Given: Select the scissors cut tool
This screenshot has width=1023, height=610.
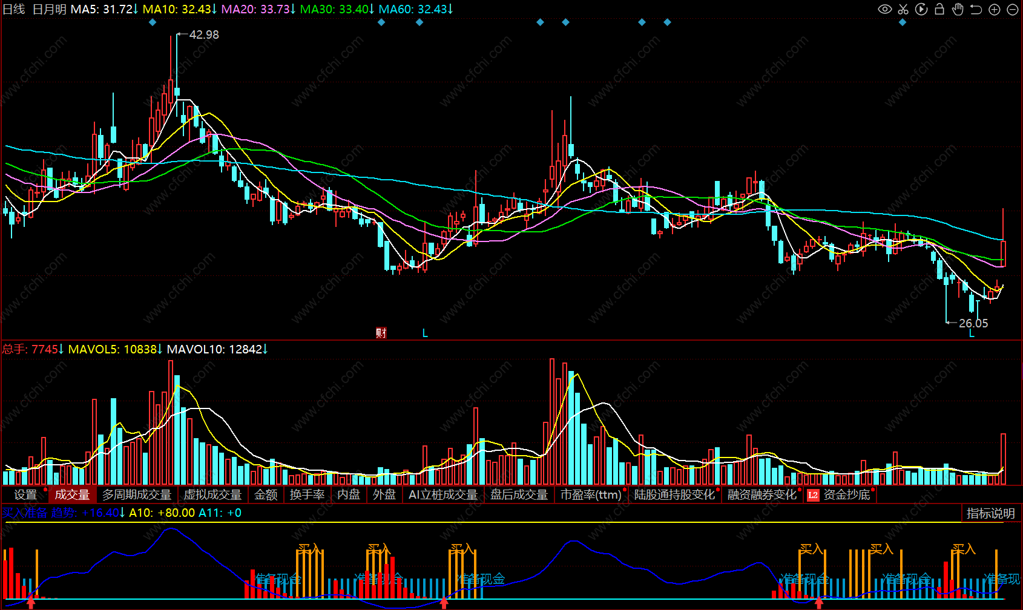Looking at the screenshot, I should [x=903, y=9].
